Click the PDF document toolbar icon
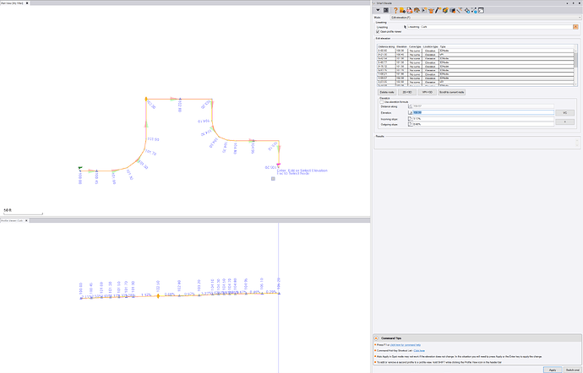Image resolution: width=583 pixels, height=373 pixels. (x=409, y=10)
